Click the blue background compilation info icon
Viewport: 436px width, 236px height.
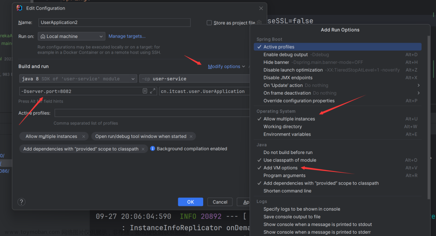[x=152, y=149]
